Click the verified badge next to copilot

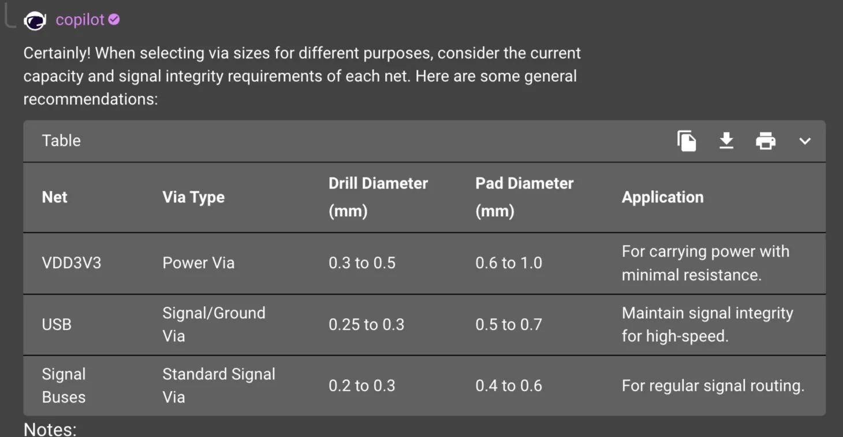click(x=114, y=20)
